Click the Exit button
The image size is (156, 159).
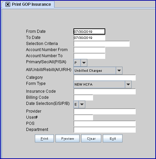[x=113, y=138]
